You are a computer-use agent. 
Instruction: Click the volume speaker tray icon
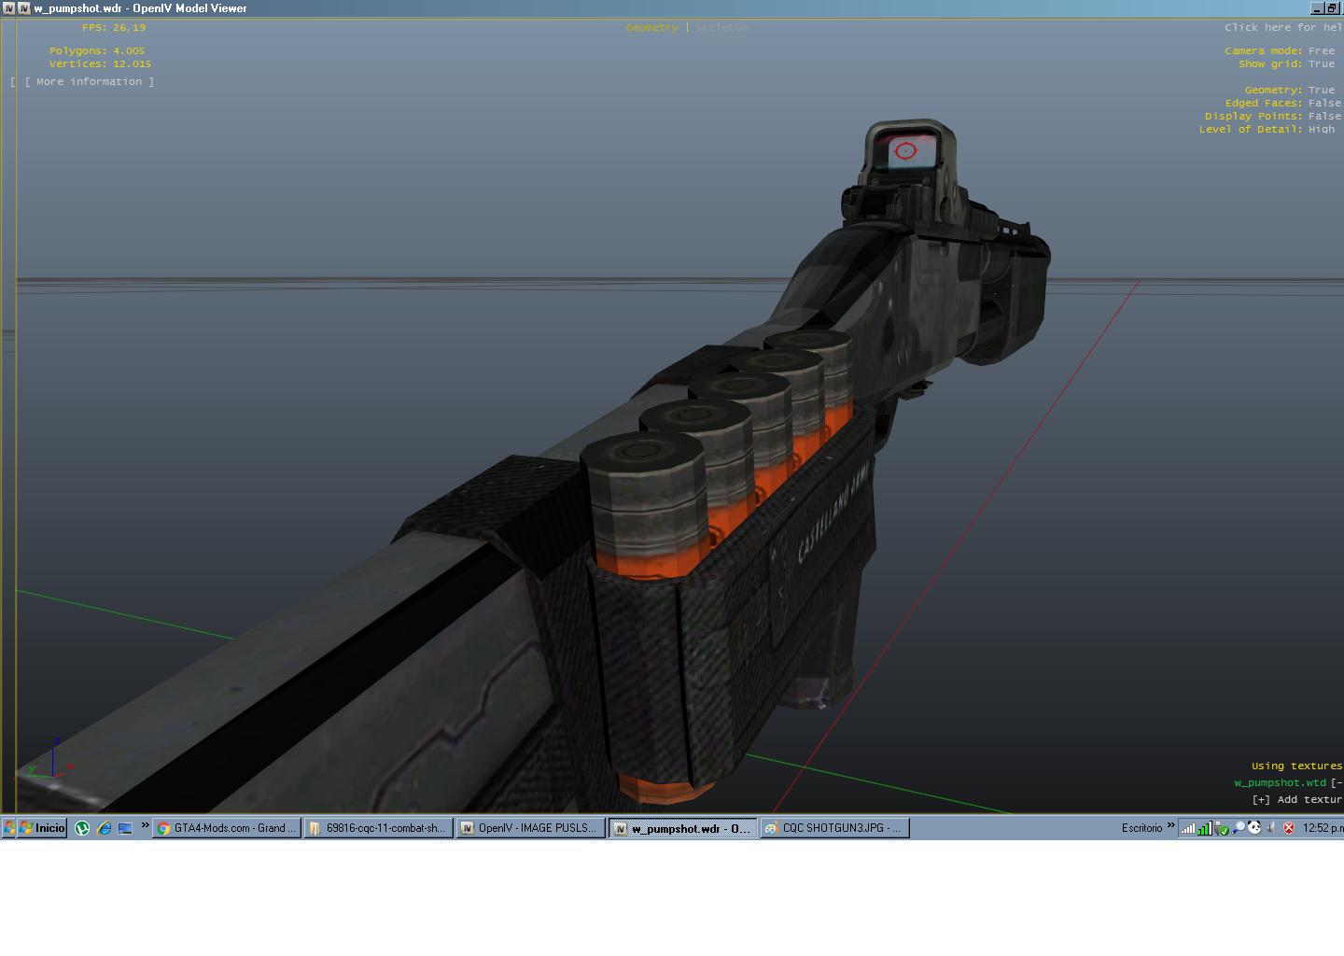pos(1271,828)
